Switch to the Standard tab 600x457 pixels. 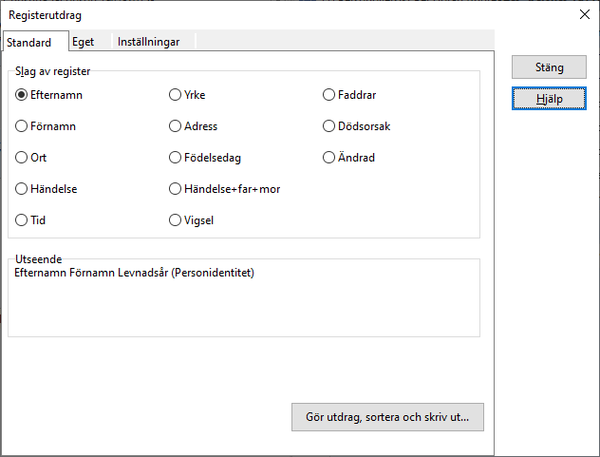[29, 42]
